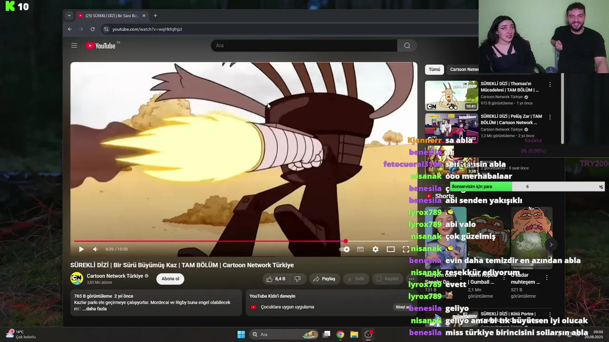This screenshot has width=609, height=342.
Task: Open options menu for Thomas'ın Mücadelesi video
Action: [x=550, y=85]
